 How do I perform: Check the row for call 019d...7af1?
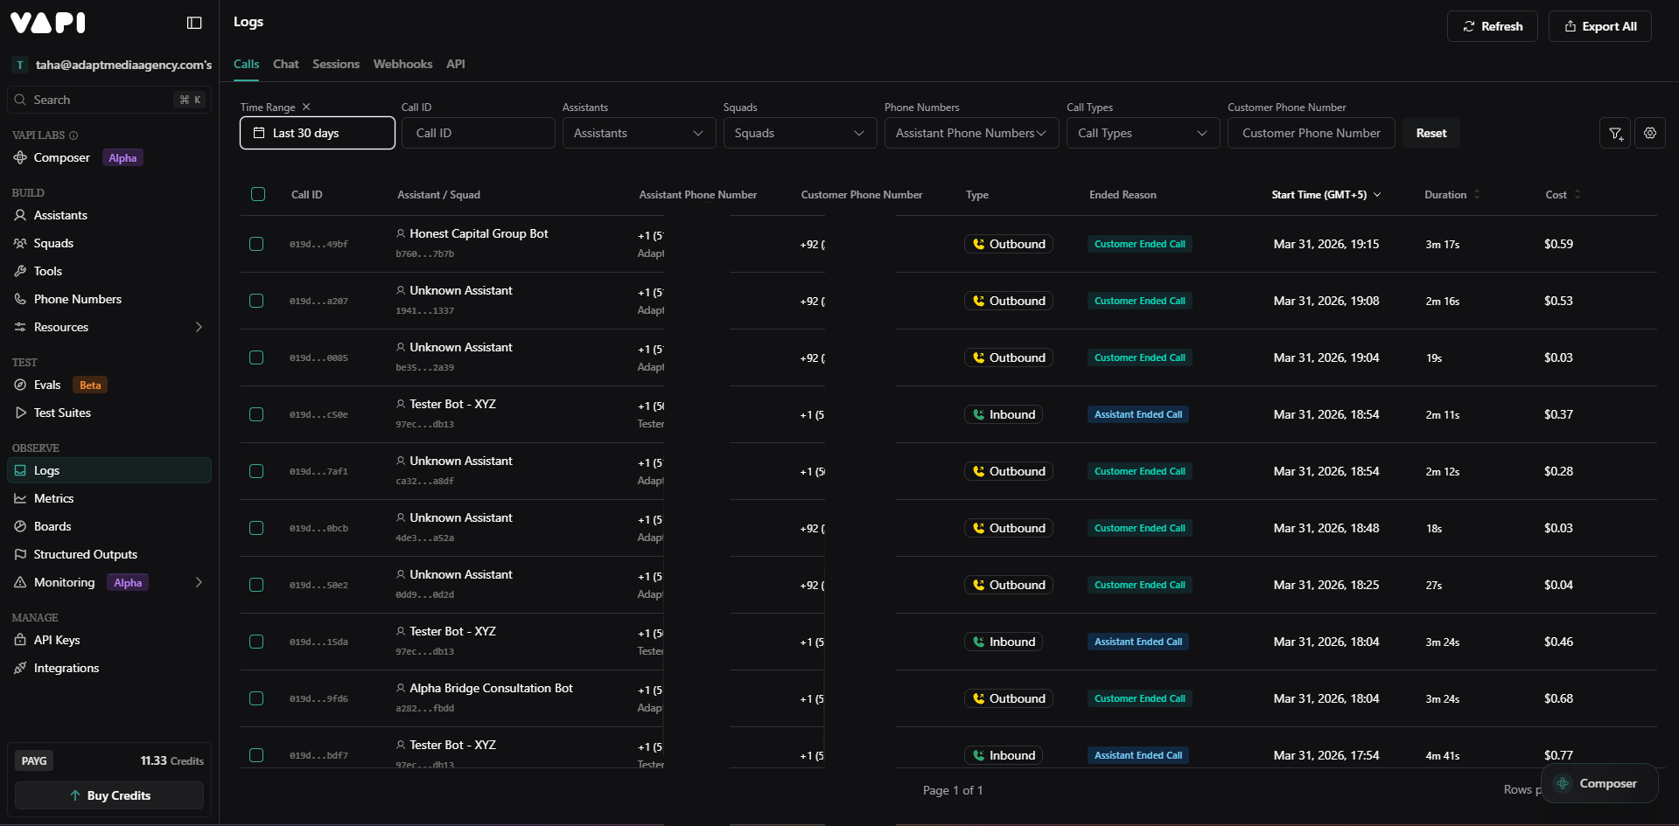click(x=256, y=471)
